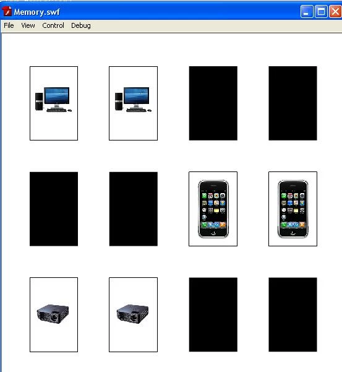
Task: Flip the fourth face-down card in top row
Action: pyautogui.click(x=293, y=103)
